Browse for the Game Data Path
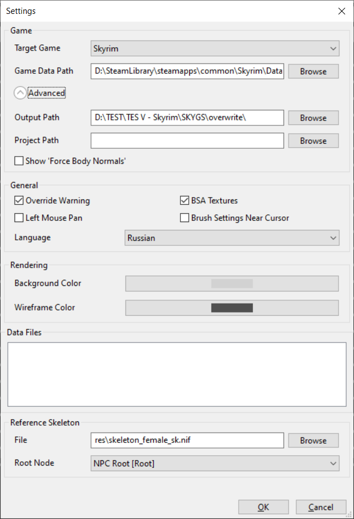The height and width of the screenshot is (519, 354). [313, 72]
